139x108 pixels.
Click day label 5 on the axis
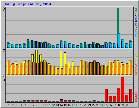click(25, 105)
